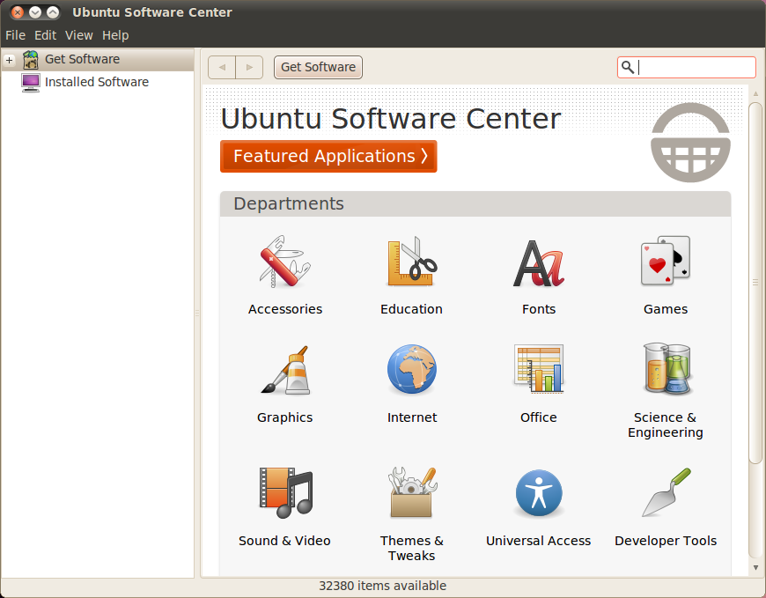Open the Help menu

(x=115, y=35)
